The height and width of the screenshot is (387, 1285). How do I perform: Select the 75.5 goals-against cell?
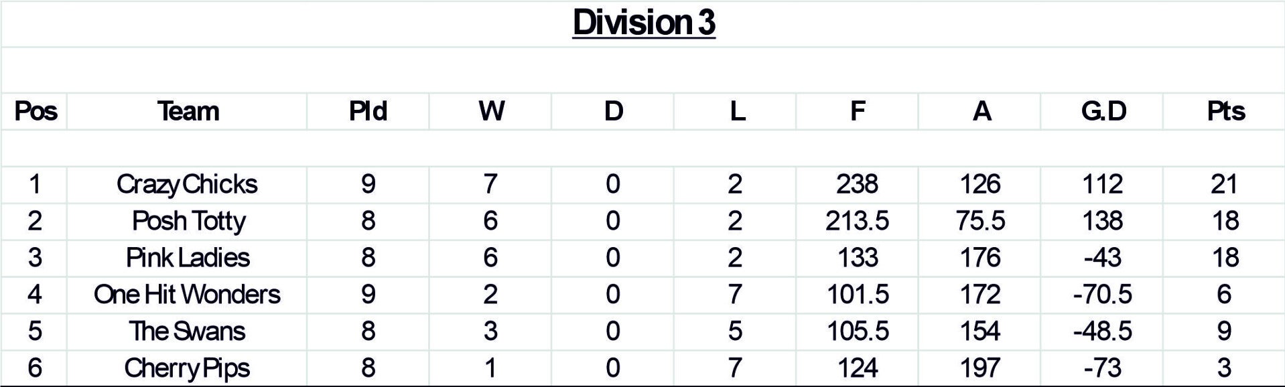[980, 221]
